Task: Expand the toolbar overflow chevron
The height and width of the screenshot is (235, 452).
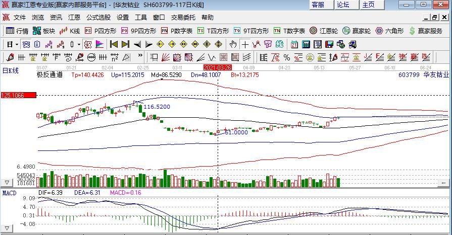Action: (x=140, y=55)
